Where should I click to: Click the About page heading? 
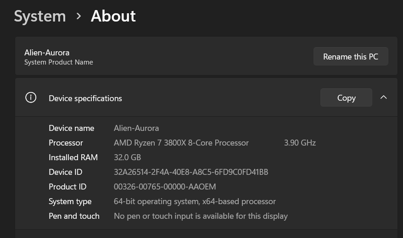[x=113, y=16]
